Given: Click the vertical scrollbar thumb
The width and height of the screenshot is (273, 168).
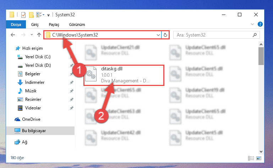Looking at the screenshot, I should click(x=261, y=56).
